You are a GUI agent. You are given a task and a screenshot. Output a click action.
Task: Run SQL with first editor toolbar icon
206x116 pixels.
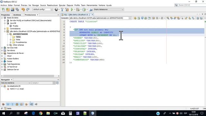pyautogui.click(x=135, y=18)
